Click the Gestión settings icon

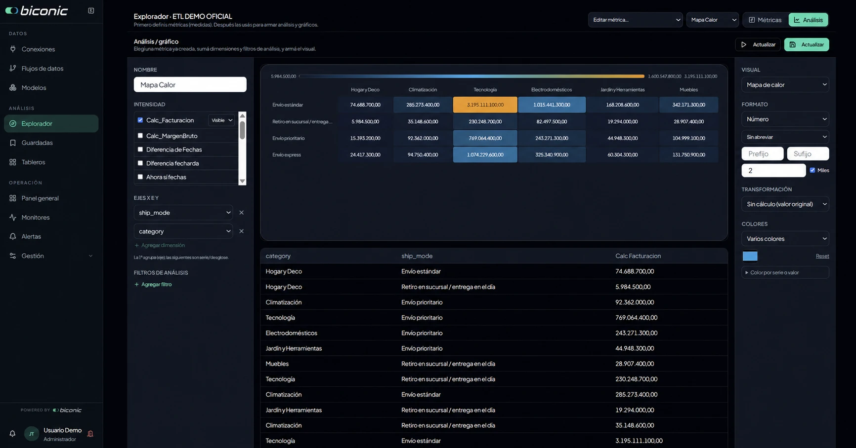coord(13,256)
